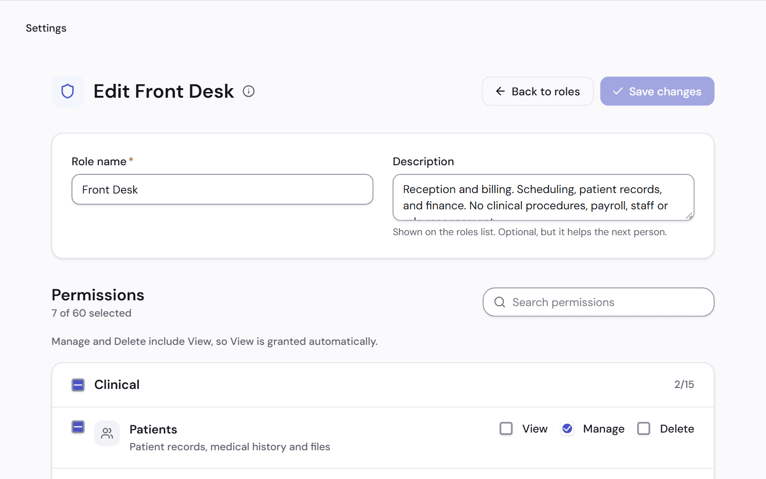Enable View permission for Patients
The width and height of the screenshot is (766, 479).
click(506, 428)
